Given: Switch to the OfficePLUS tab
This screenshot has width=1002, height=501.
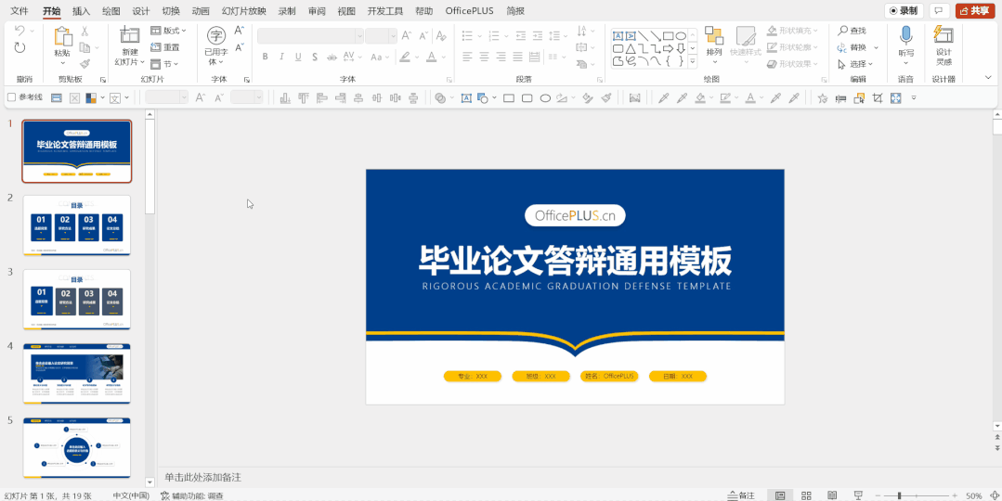Looking at the screenshot, I should [471, 11].
